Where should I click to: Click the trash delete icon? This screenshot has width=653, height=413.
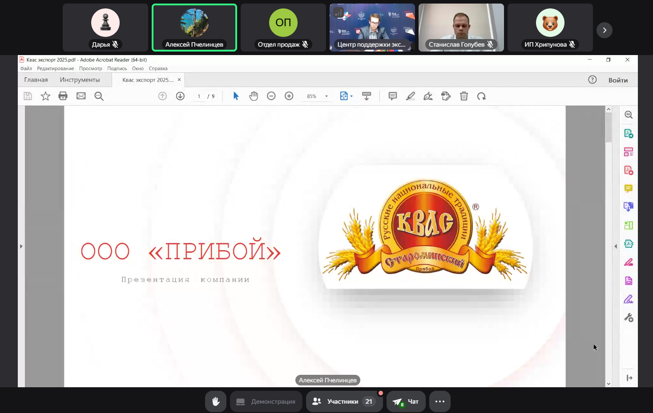tap(464, 96)
